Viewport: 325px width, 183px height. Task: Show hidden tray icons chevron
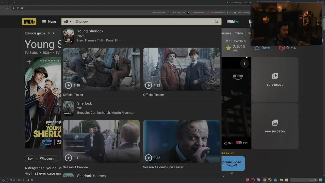point(36,180)
